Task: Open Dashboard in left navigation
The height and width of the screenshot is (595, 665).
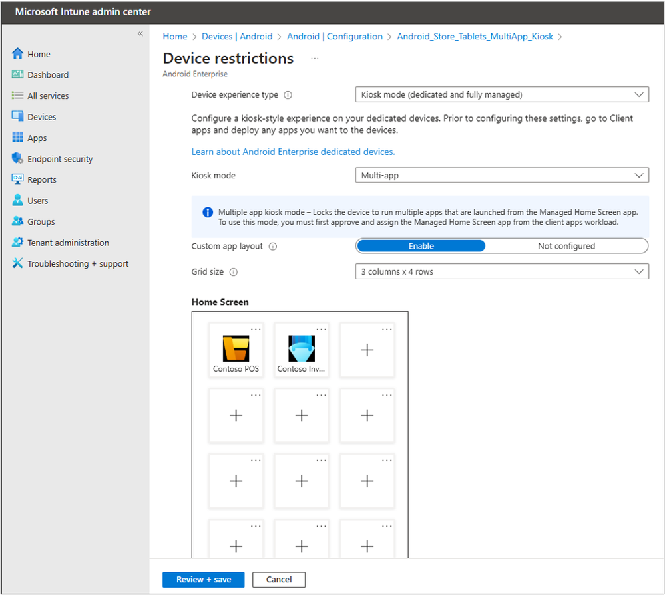Action: [x=48, y=75]
